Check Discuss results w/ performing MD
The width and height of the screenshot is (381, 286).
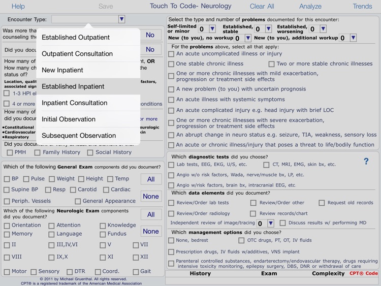point(282,223)
